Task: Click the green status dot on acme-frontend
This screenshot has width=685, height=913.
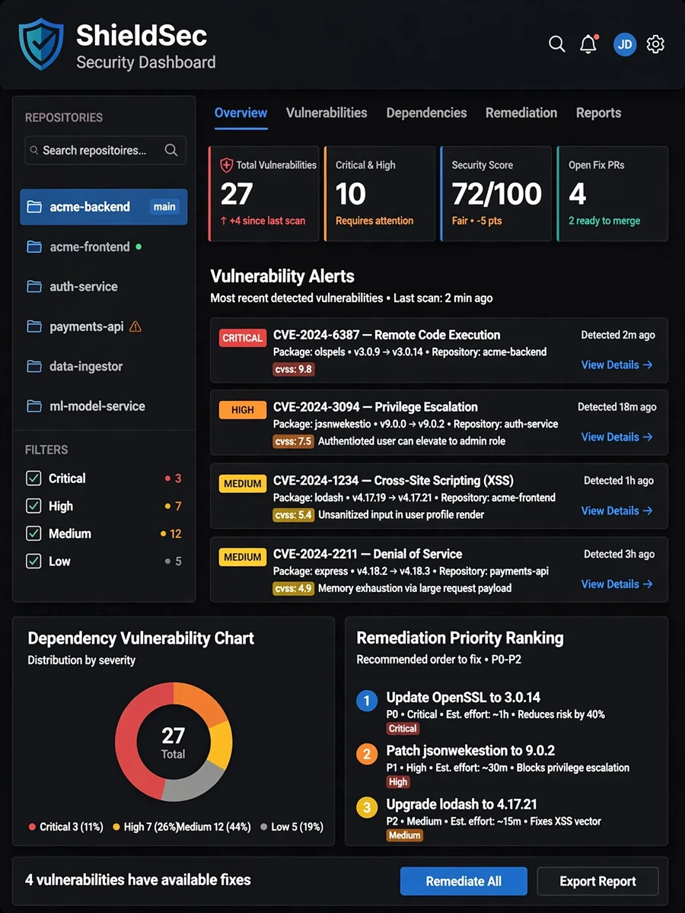Action: coord(139,247)
